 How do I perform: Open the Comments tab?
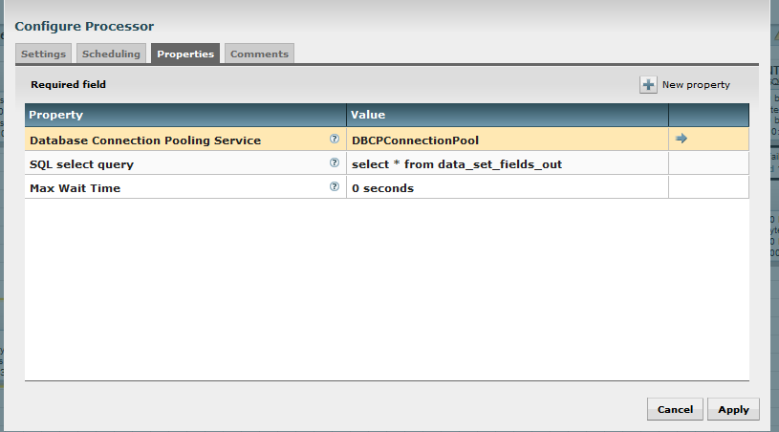259,54
